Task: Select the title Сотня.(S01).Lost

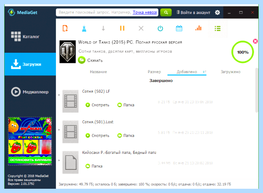Action: coord(98,122)
